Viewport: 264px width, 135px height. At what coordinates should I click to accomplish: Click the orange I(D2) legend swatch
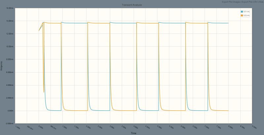tap(242, 15)
